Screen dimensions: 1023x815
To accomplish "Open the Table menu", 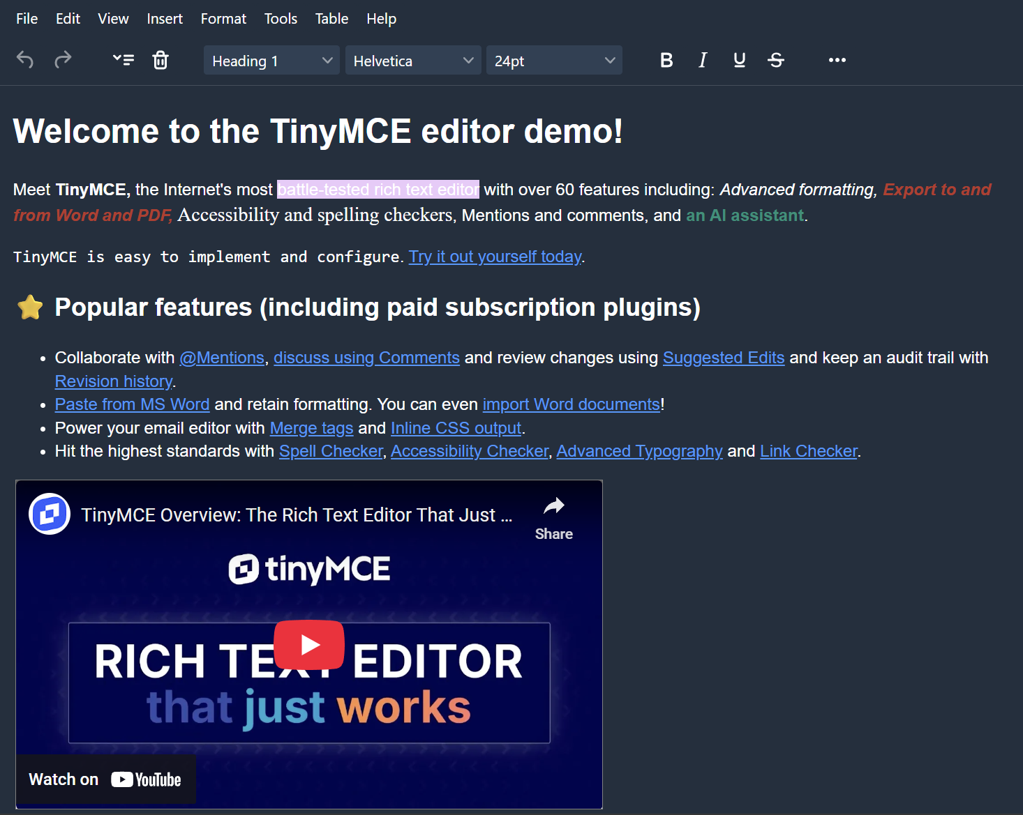I will pyautogui.click(x=331, y=19).
